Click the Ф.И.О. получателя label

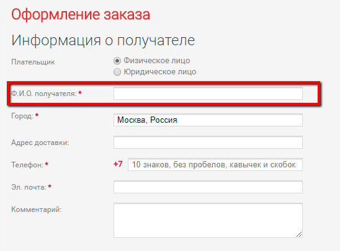pos(44,94)
